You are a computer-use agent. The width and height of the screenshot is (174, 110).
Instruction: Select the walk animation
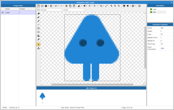(x=155, y=9)
